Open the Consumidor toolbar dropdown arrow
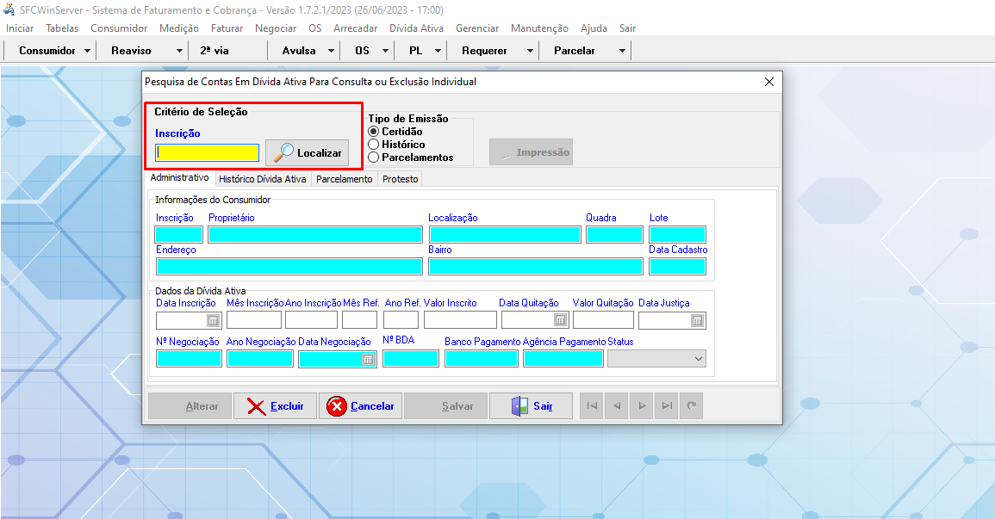The height and width of the screenshot is (519, 995). coord(88,51)
